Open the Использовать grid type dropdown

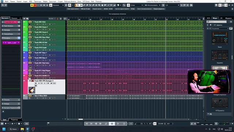[153, 5]
